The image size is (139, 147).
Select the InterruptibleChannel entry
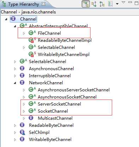point(50,76)
